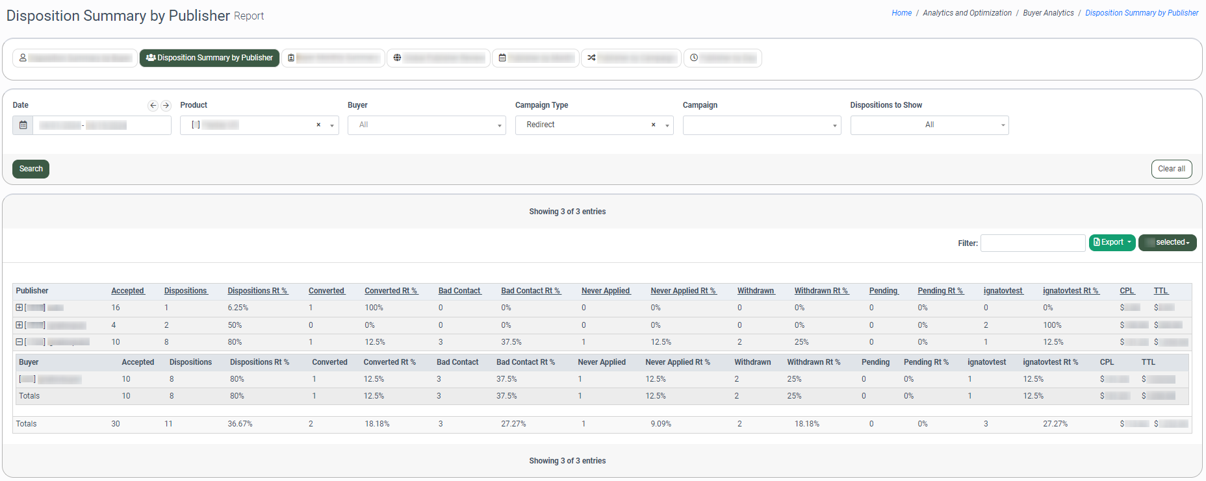Open the report tab with globe icon
The height and width of the screenshot is (481, 1206).
pos(439,58)
